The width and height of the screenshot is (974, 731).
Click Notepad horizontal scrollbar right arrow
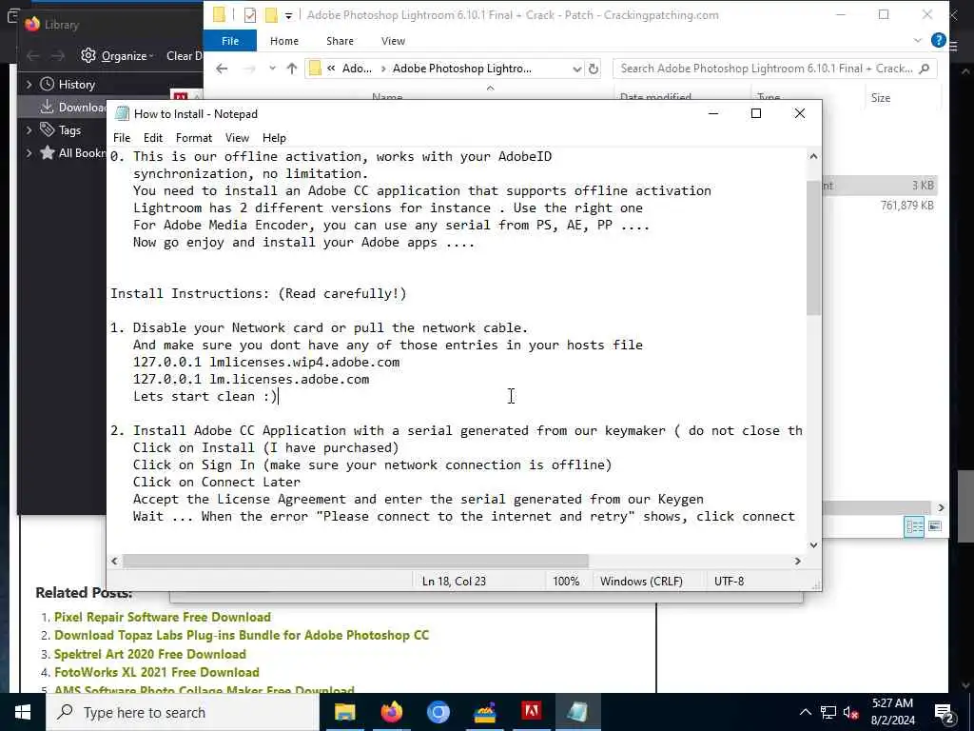[798, 561]
